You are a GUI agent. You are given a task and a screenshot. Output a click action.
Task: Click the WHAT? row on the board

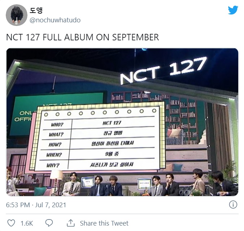coord(98,133)
